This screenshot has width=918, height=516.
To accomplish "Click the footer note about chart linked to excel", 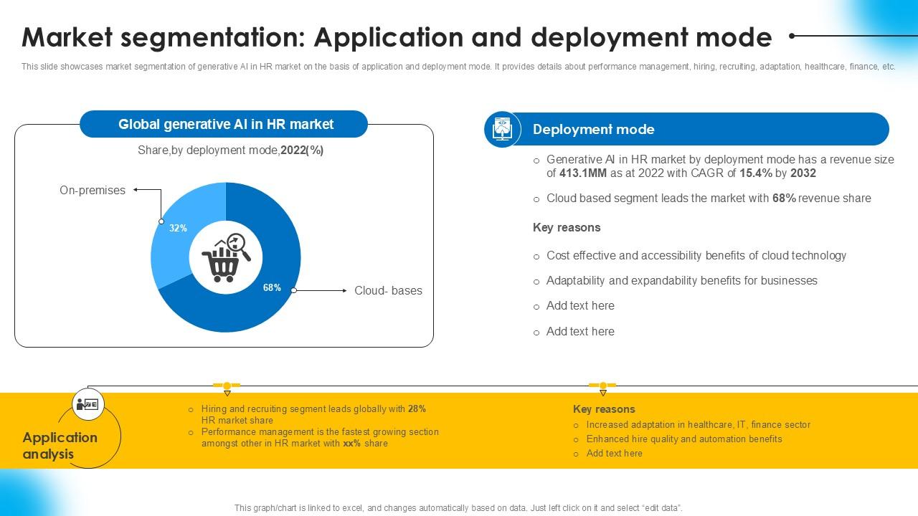I will click(x=458, y=507).
